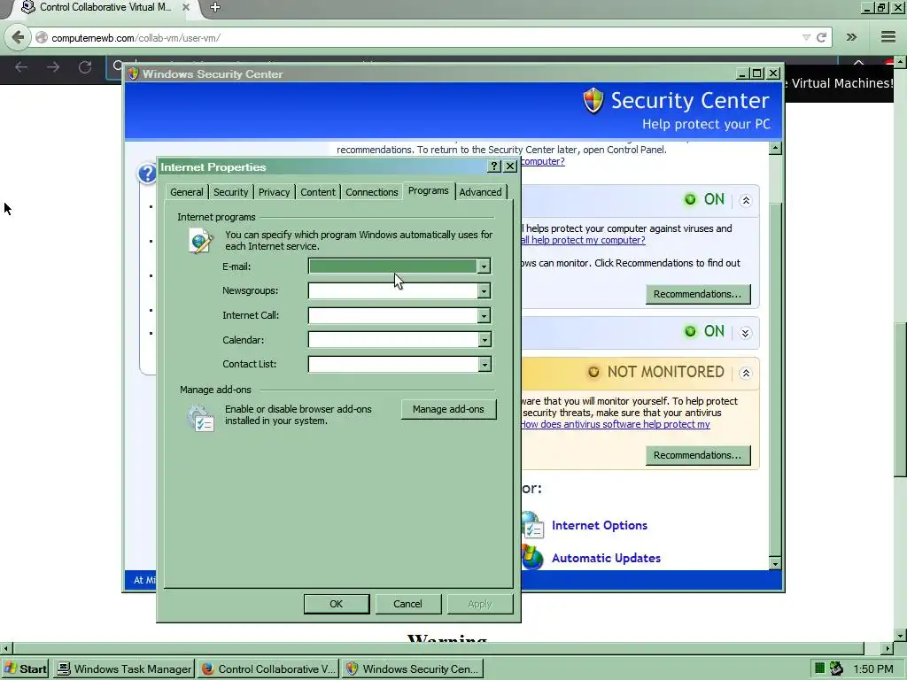This screenshot has width=907, height=680.
Task: Click the taskbar clock showing 1:50 PM
Action: click(x=872, y=669)
